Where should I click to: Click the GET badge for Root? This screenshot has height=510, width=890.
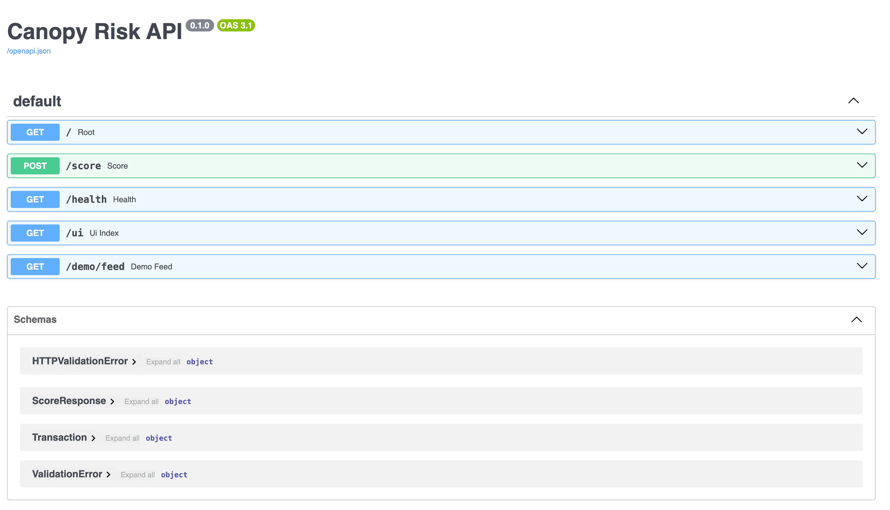click(x=35, y=133)
